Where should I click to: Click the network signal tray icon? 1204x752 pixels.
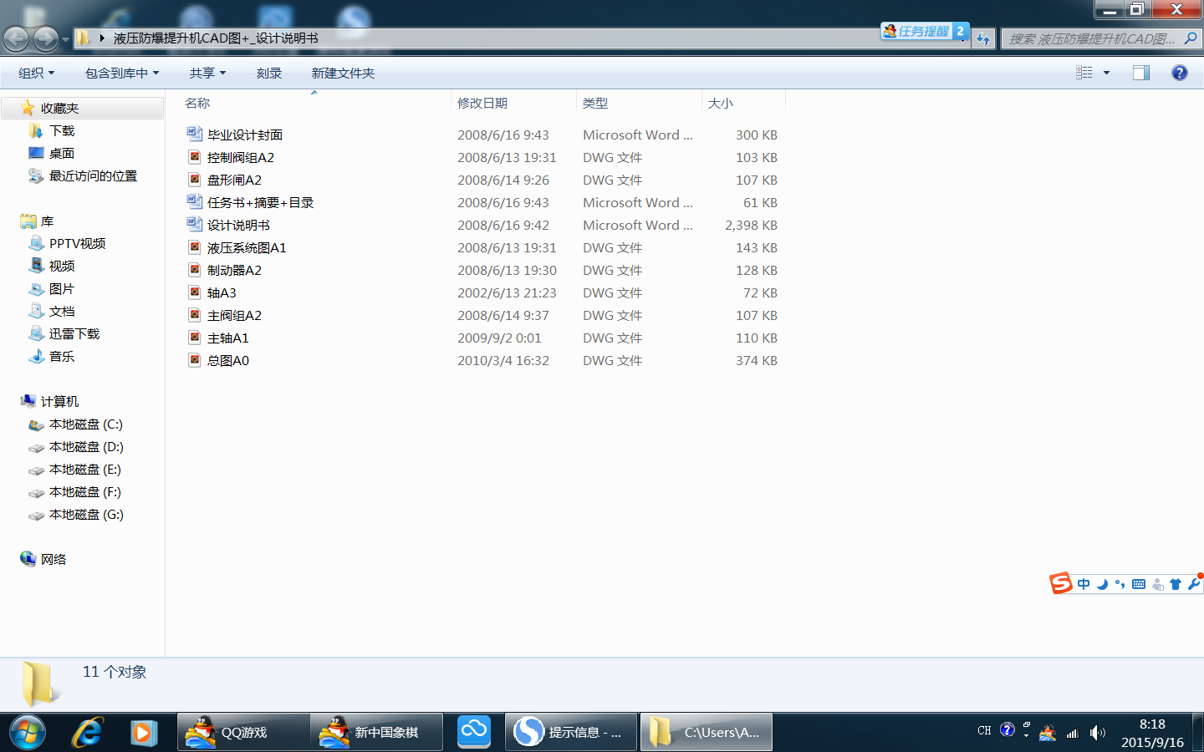click(1073, 733)
